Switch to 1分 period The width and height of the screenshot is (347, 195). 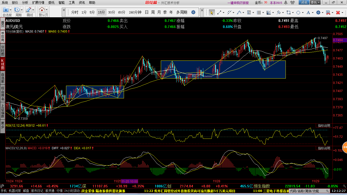pos(84,12)
